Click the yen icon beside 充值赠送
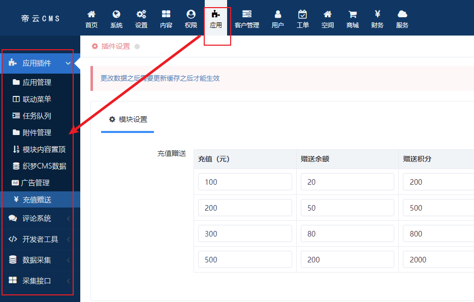The width and height of the screenshot is (474, 302). coord(16,199)
